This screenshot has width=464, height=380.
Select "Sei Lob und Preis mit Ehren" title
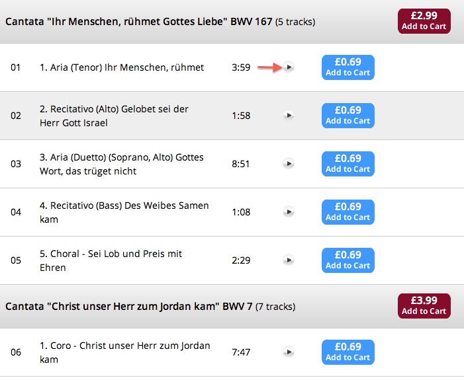point(111,260)
